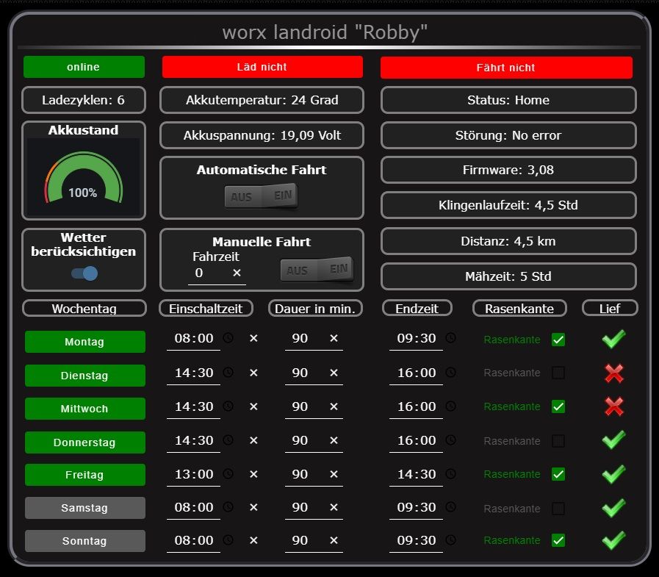Image resolution: width=659 pixels, height=577 pixels.
Task: Click the Distanz: 4,5 km field
Action: coord(508,241)
